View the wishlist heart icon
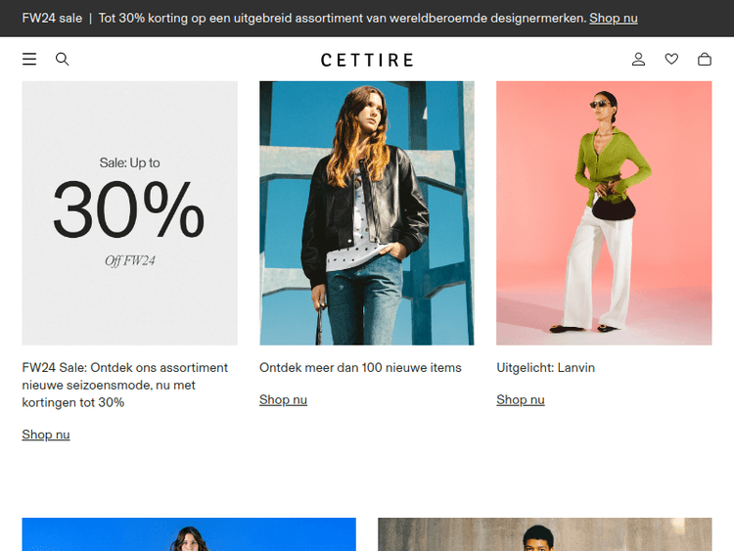The height and width of the screenshot is (551, 734). click(671, 59)
